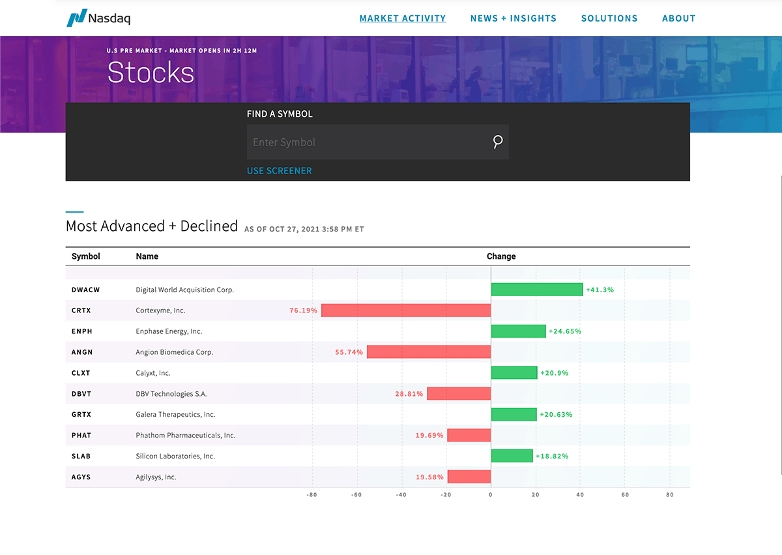Open the CRTX symbol link

coord(81,310)
